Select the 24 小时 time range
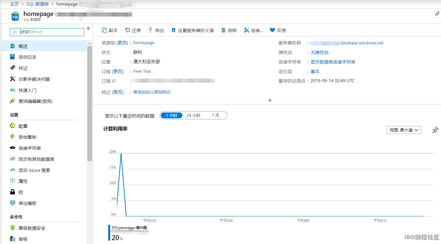 194,116
